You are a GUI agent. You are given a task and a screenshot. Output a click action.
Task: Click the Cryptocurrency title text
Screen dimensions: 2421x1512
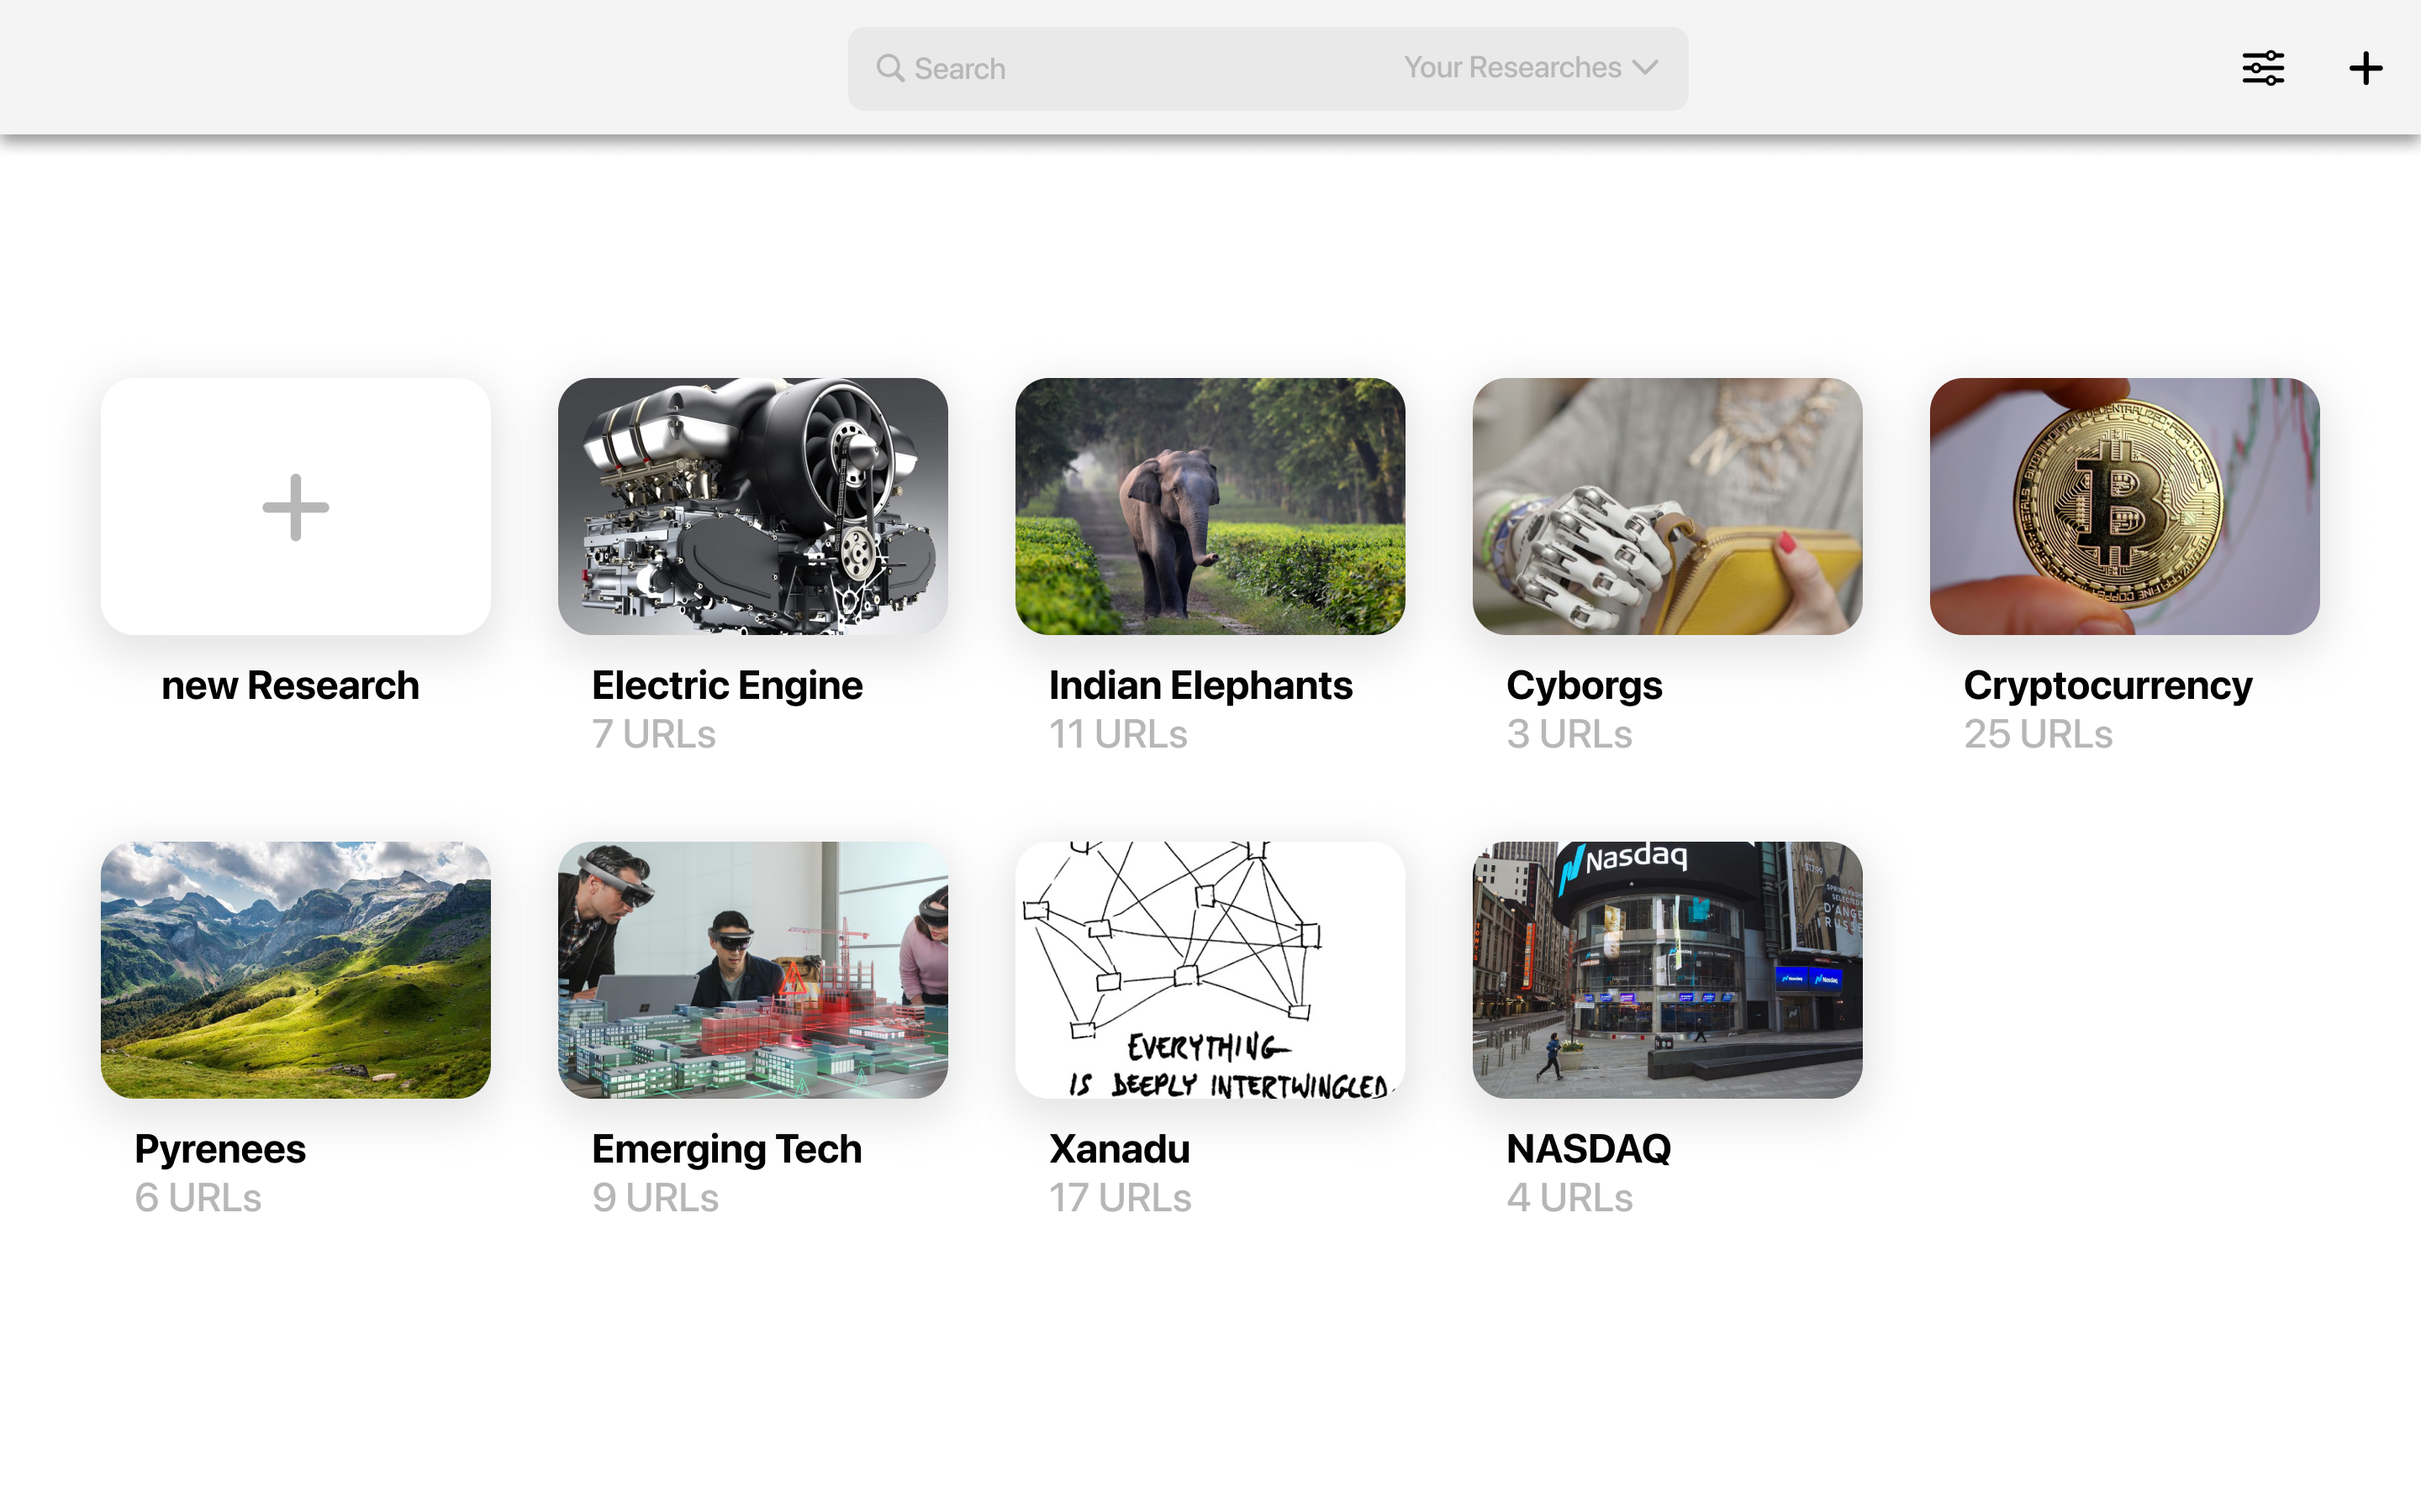tap(2107, 686)
